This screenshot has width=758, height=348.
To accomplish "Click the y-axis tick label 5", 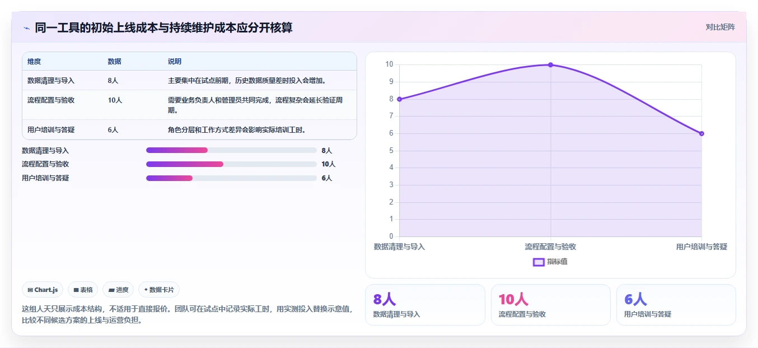I will [391, 151].
